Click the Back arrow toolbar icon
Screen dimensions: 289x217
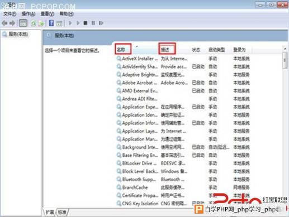pyautogui.click(x=4, y=23)
